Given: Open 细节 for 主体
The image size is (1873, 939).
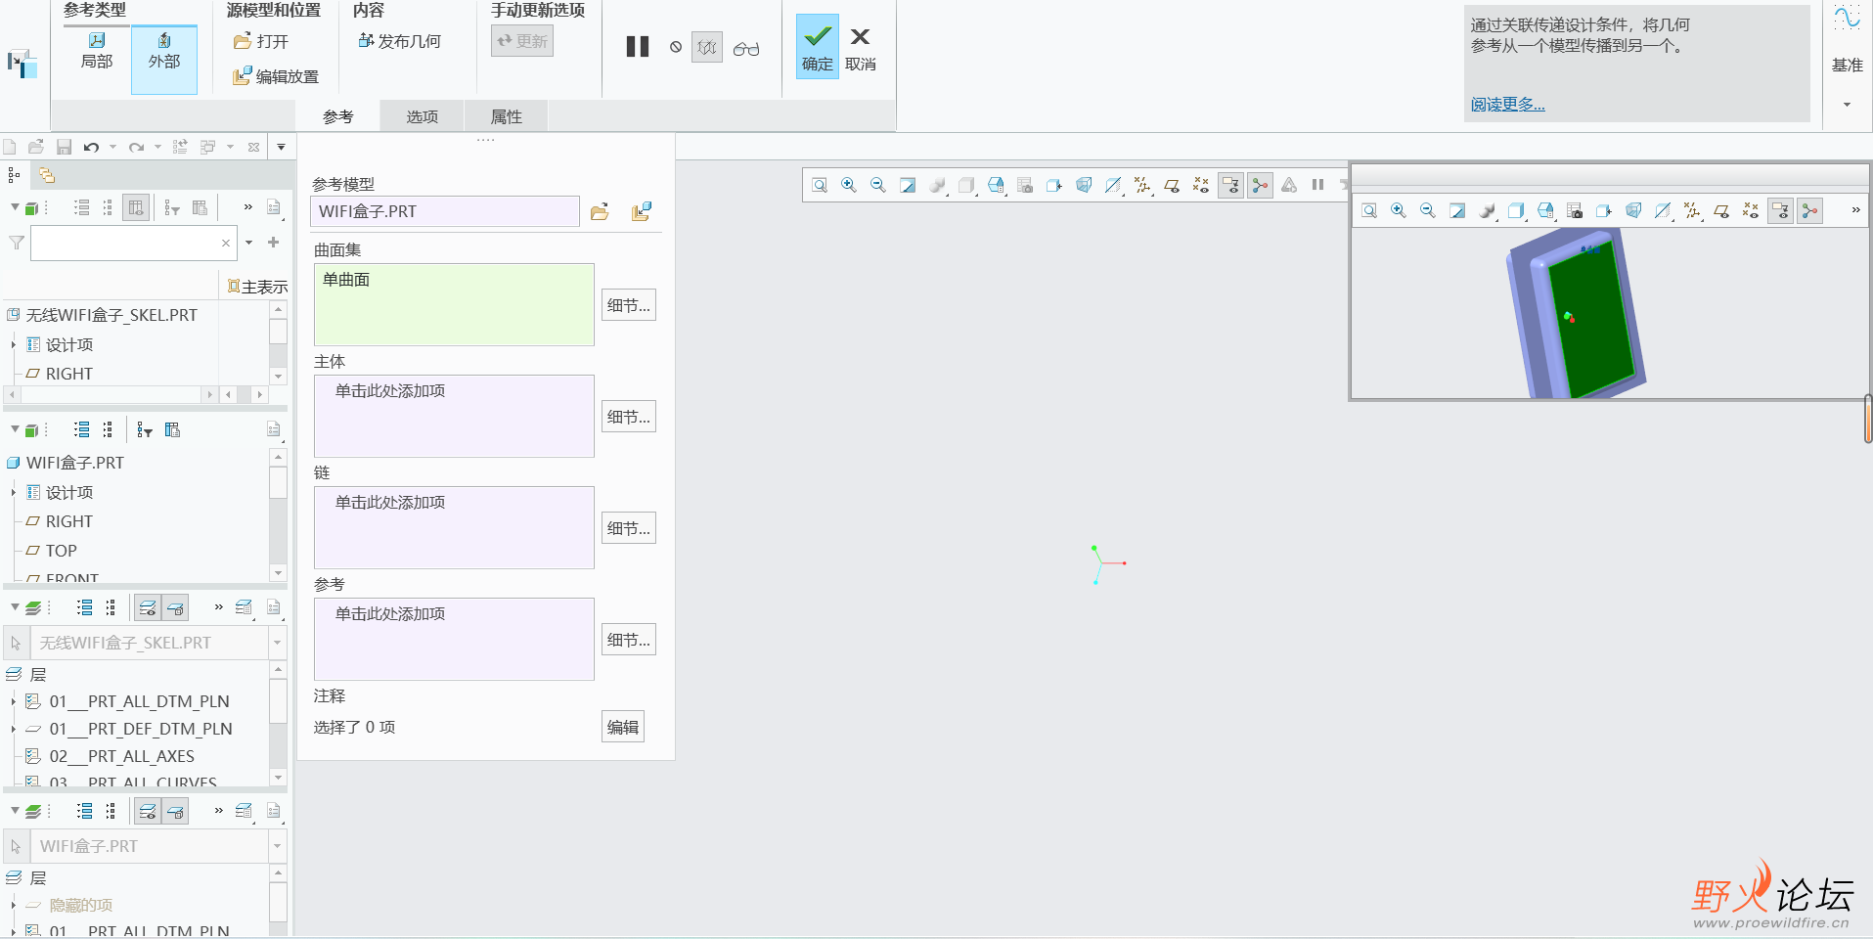Looking at the screenshot, I should (x=628, y=417).
